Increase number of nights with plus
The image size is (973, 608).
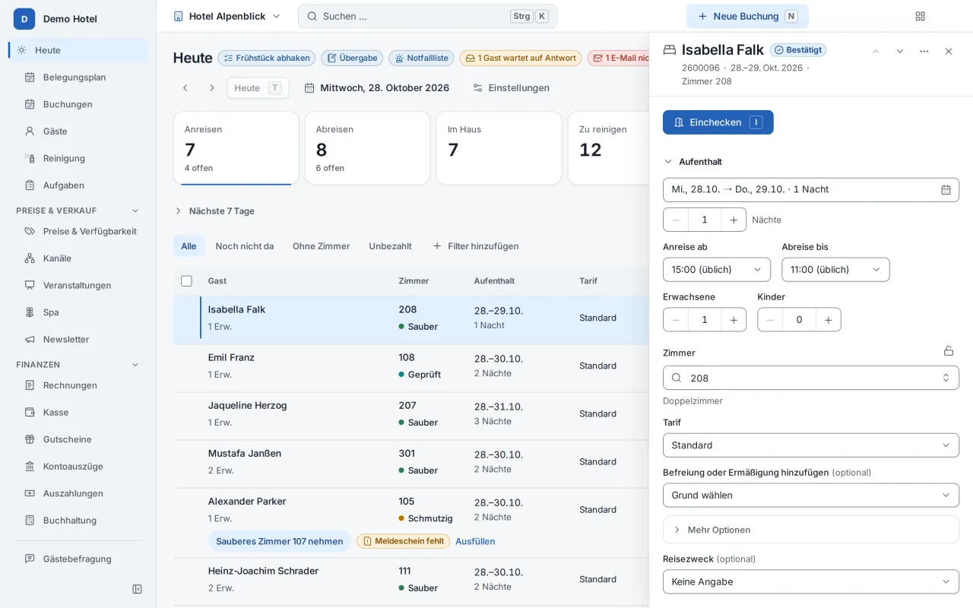pos(734,220)
